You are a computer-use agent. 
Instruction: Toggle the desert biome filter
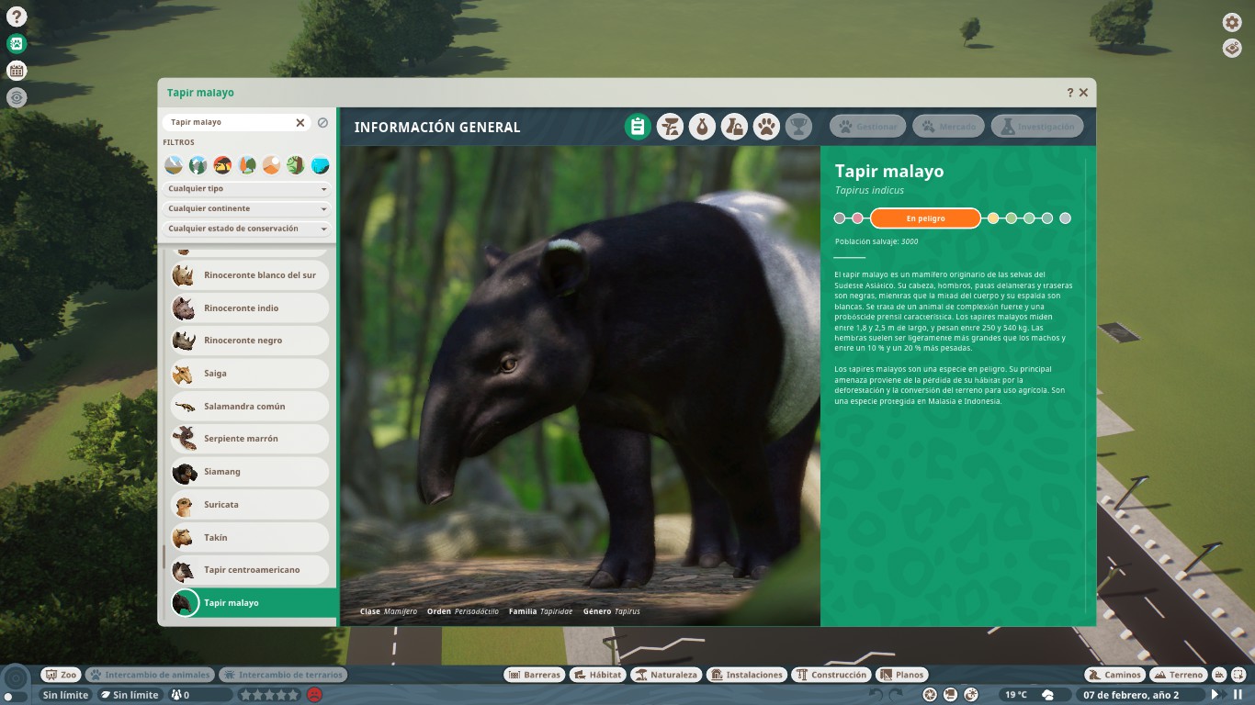point(271,165)
